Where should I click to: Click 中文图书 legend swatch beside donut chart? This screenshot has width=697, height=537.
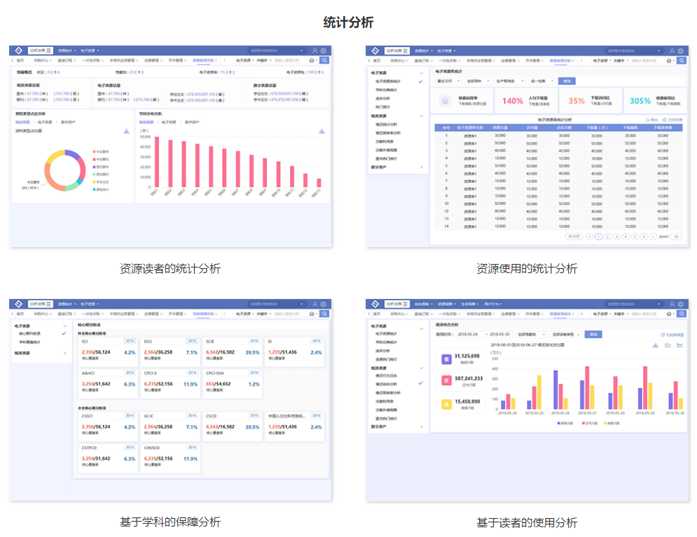(x=94, y=151)
